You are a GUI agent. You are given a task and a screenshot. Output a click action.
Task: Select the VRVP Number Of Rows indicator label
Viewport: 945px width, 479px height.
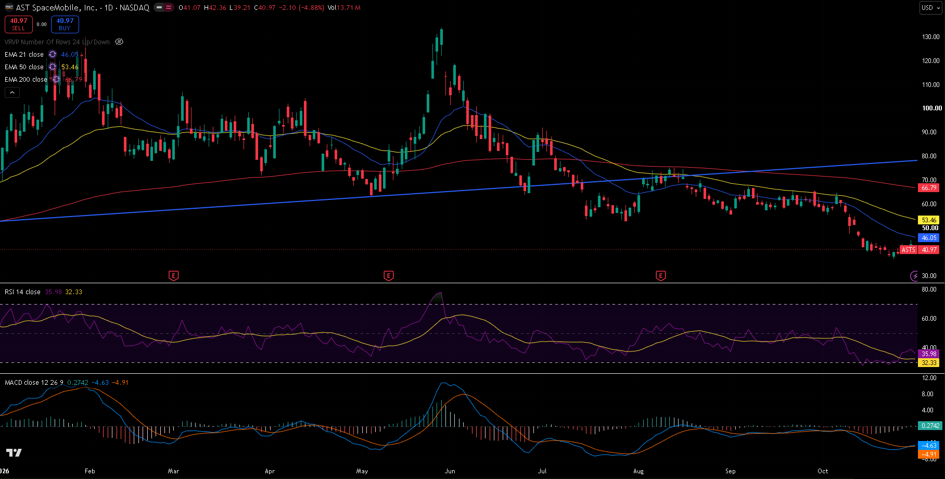coord(57,42)
